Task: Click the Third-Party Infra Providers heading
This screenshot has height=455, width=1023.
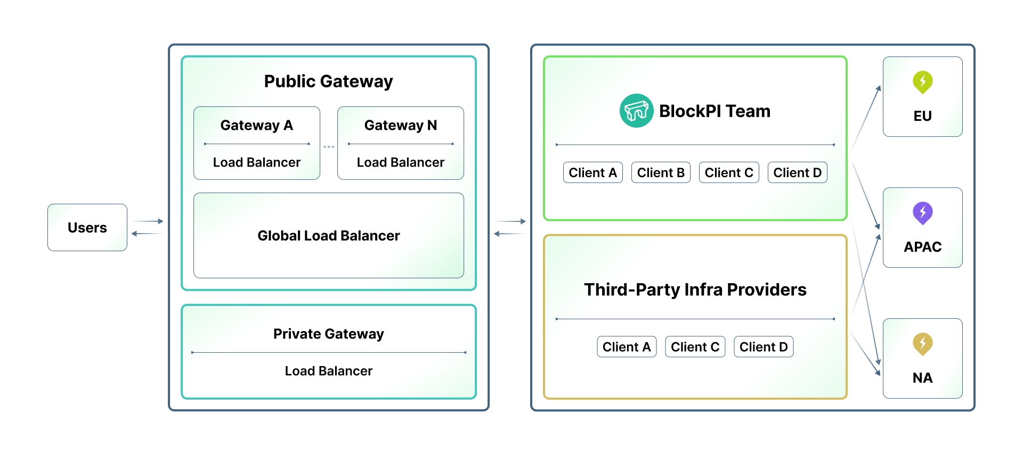Action: [695, 289]
